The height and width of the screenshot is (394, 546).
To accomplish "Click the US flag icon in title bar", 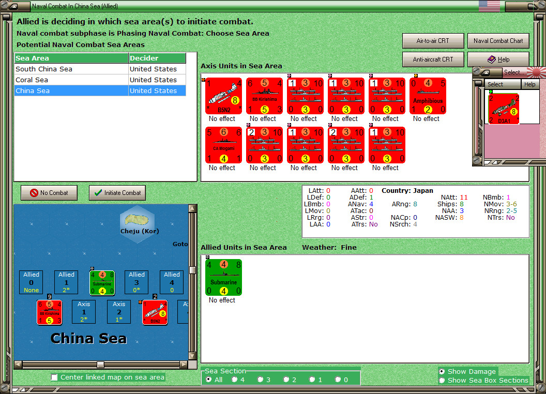I will click(489, 6).
